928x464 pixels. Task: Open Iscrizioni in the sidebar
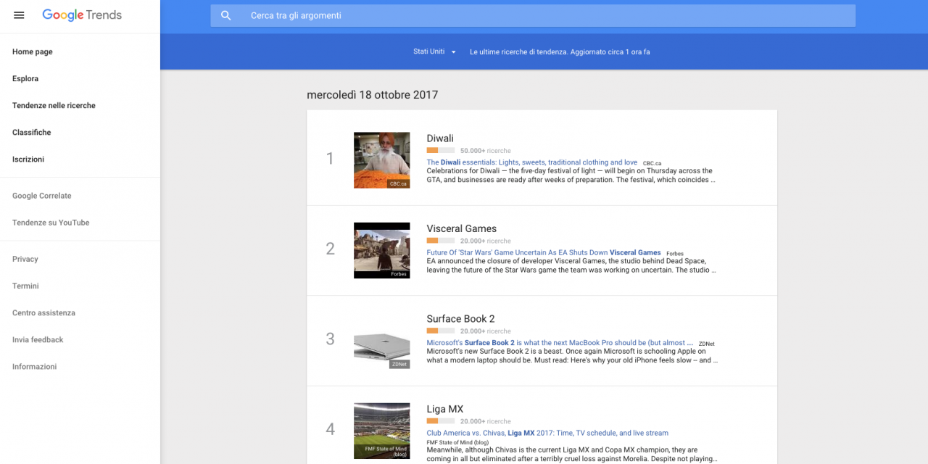pyautogui.click(x=28, y=159)
